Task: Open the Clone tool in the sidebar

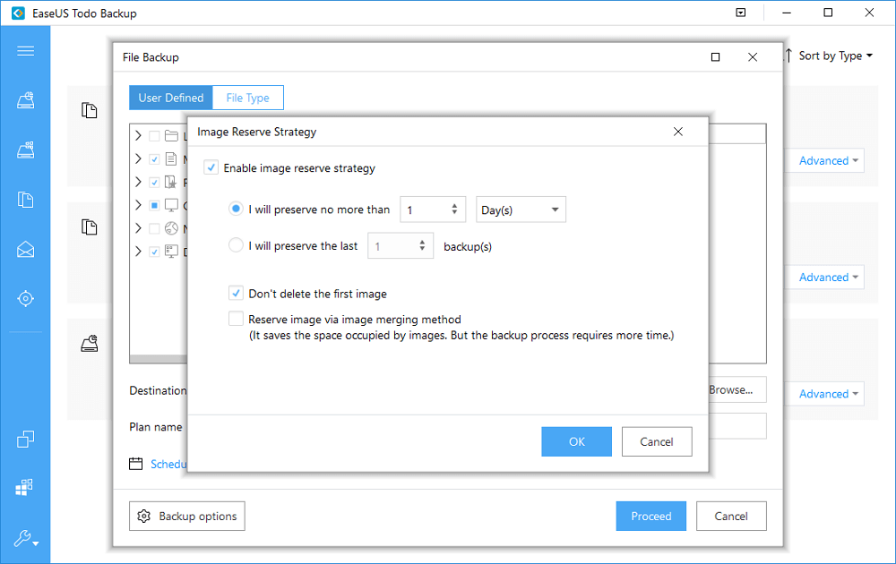Action: (25, 439)
